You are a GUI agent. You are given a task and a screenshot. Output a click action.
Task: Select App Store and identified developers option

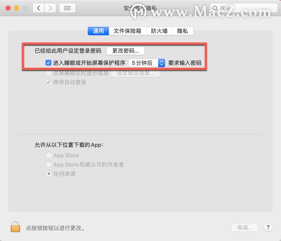(x=49, y=164)
